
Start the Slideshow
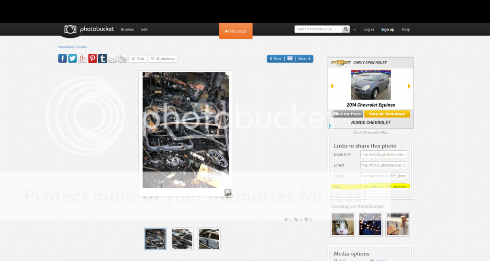tap(163, 59)
